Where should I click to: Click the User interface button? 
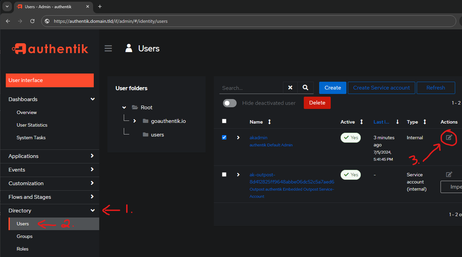coord(50,80)
